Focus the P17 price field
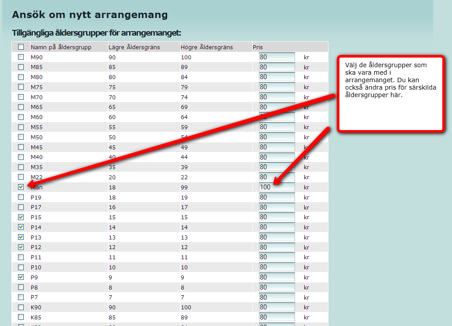This screenshot has width=452, height=326. (277, 207)
